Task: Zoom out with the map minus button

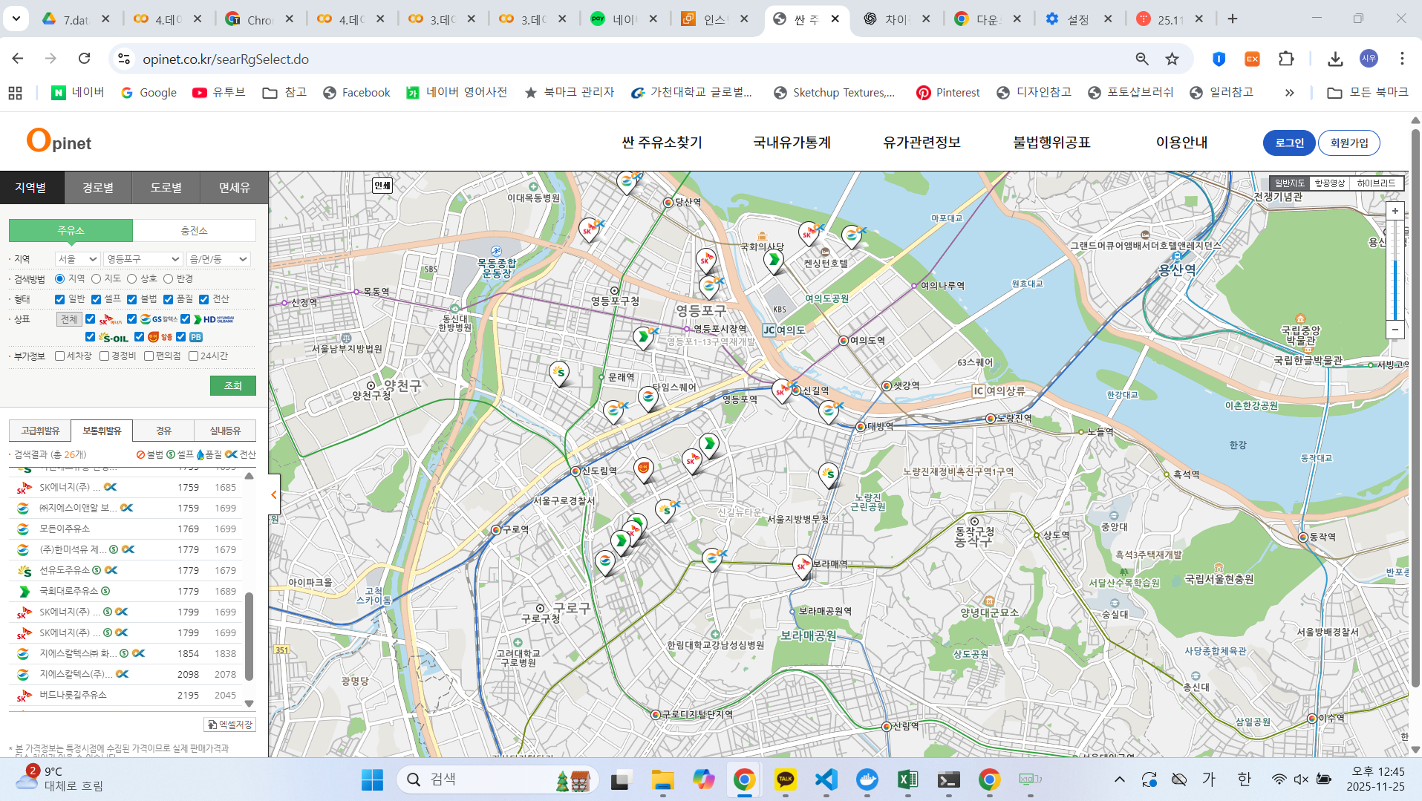Action: pos(1395,330)
